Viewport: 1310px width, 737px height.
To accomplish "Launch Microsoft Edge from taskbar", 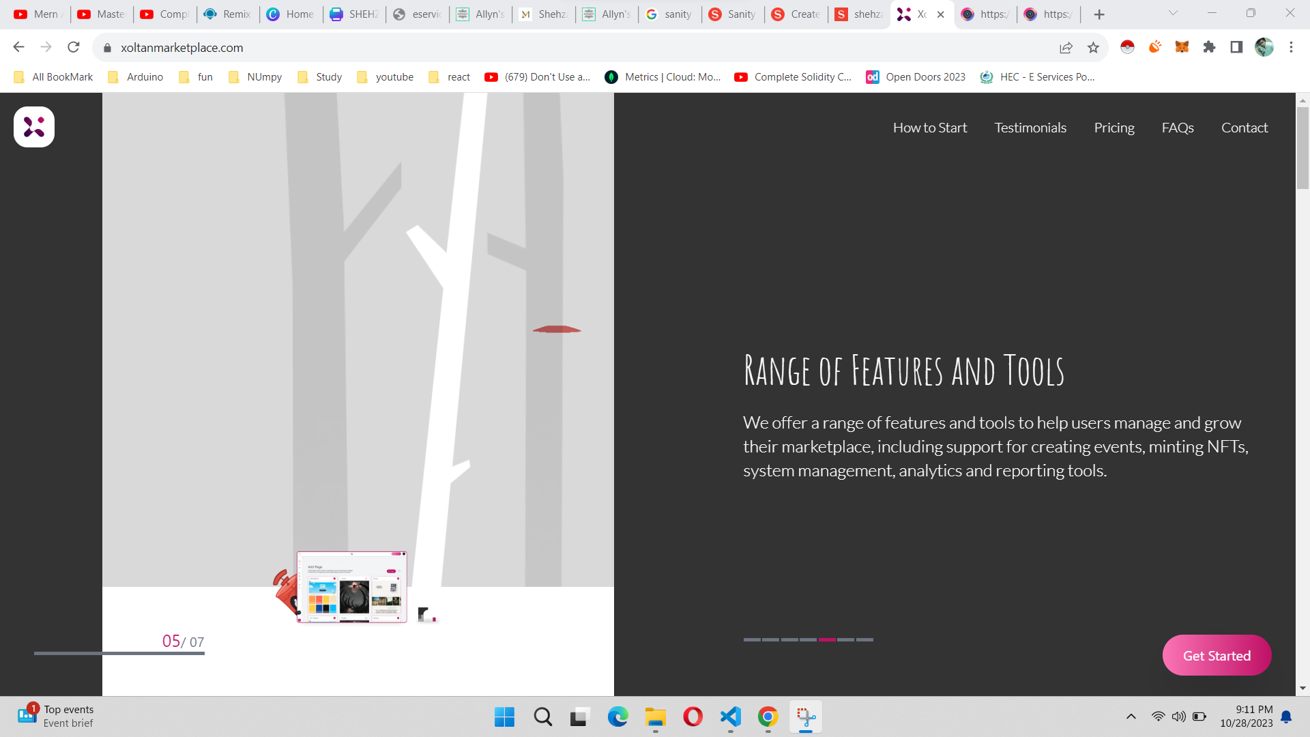I will click(617, 717).
